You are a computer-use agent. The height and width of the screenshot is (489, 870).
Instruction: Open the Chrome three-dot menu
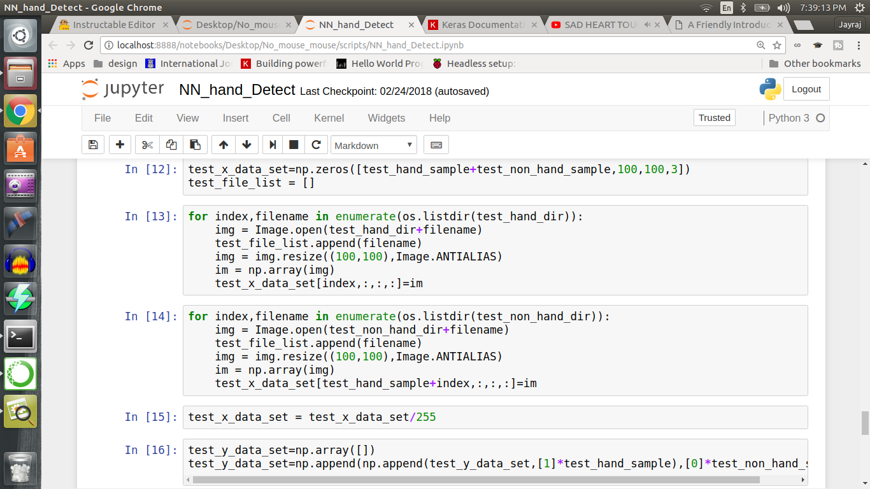(x=859, y=45)
